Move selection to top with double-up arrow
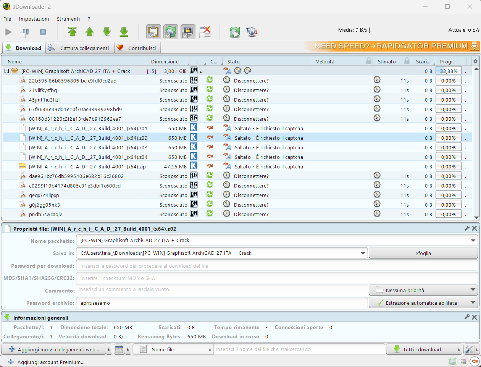The image size is (481, 367). [x=72, y=32]
